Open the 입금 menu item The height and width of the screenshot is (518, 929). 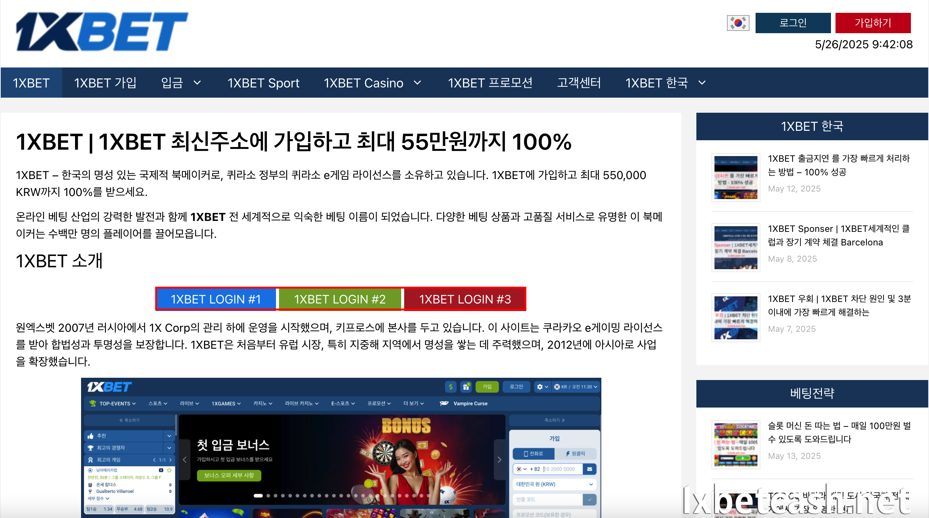click(172, 83)
